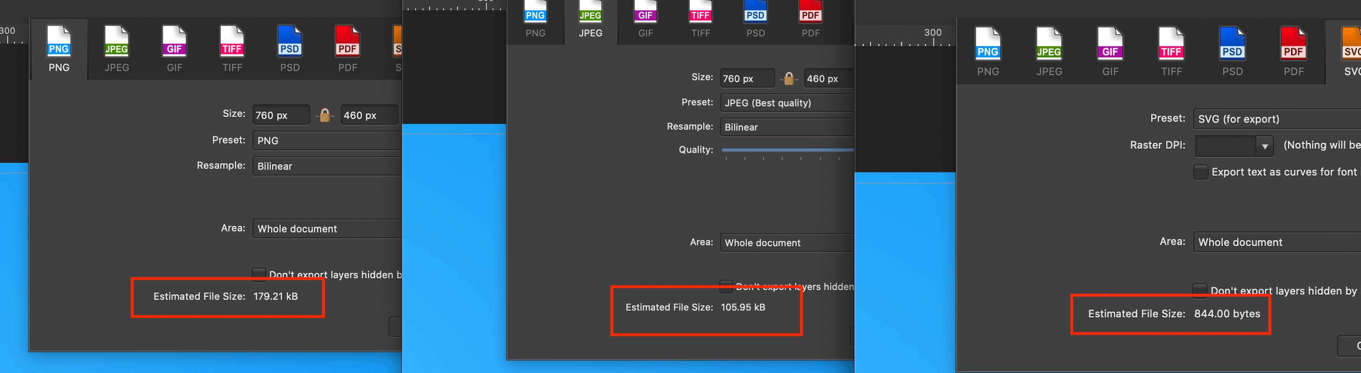This screenshot has width=1361, height=373.
Task: Open Raster DPI dropdown arrow
Action: pos(1264,146)
